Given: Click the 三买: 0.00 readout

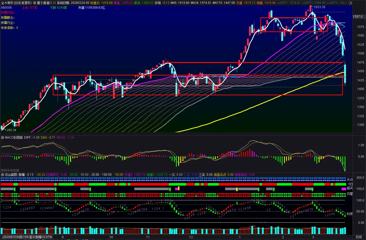Looking at the screenshot, I should click(x=206, y=175).
